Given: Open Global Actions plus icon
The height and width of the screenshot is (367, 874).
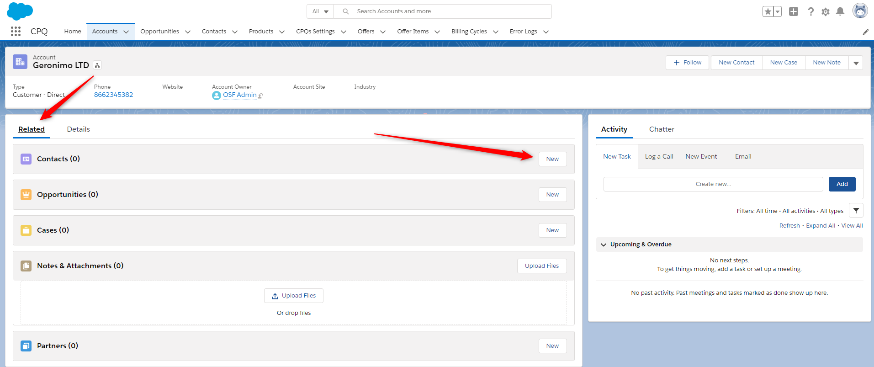Looking at the screenshot, I should click(794, 11).
